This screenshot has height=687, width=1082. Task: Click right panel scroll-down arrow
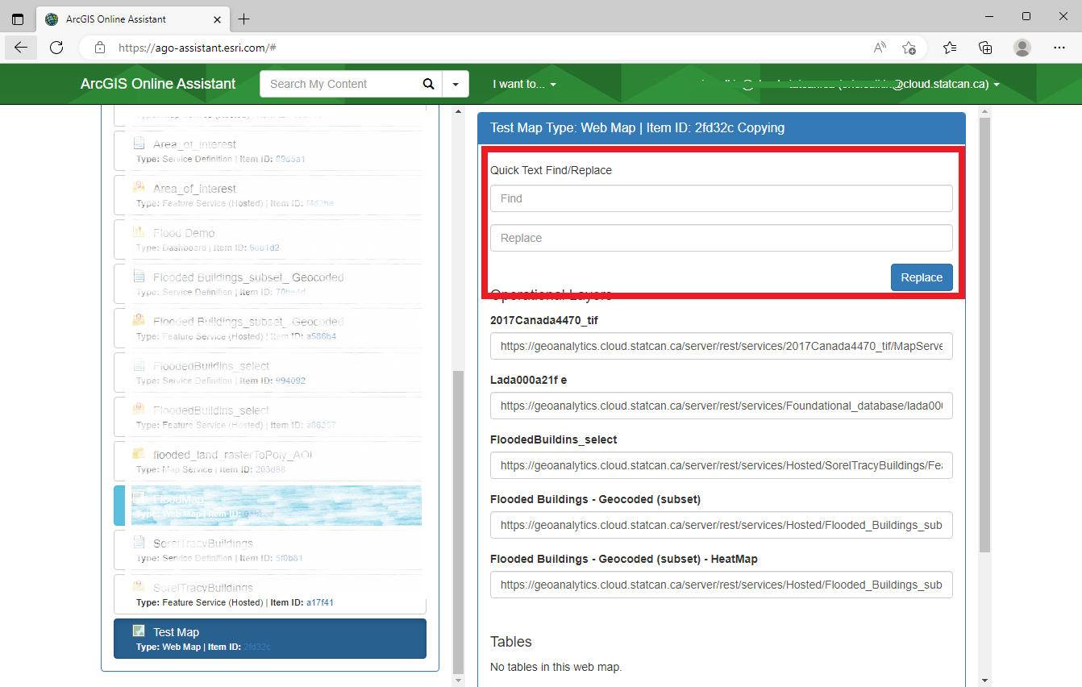[985, 680]
